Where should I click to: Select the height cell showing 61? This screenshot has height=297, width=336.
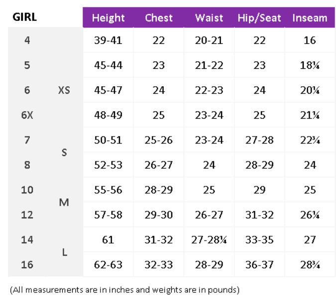coord(108,240)
